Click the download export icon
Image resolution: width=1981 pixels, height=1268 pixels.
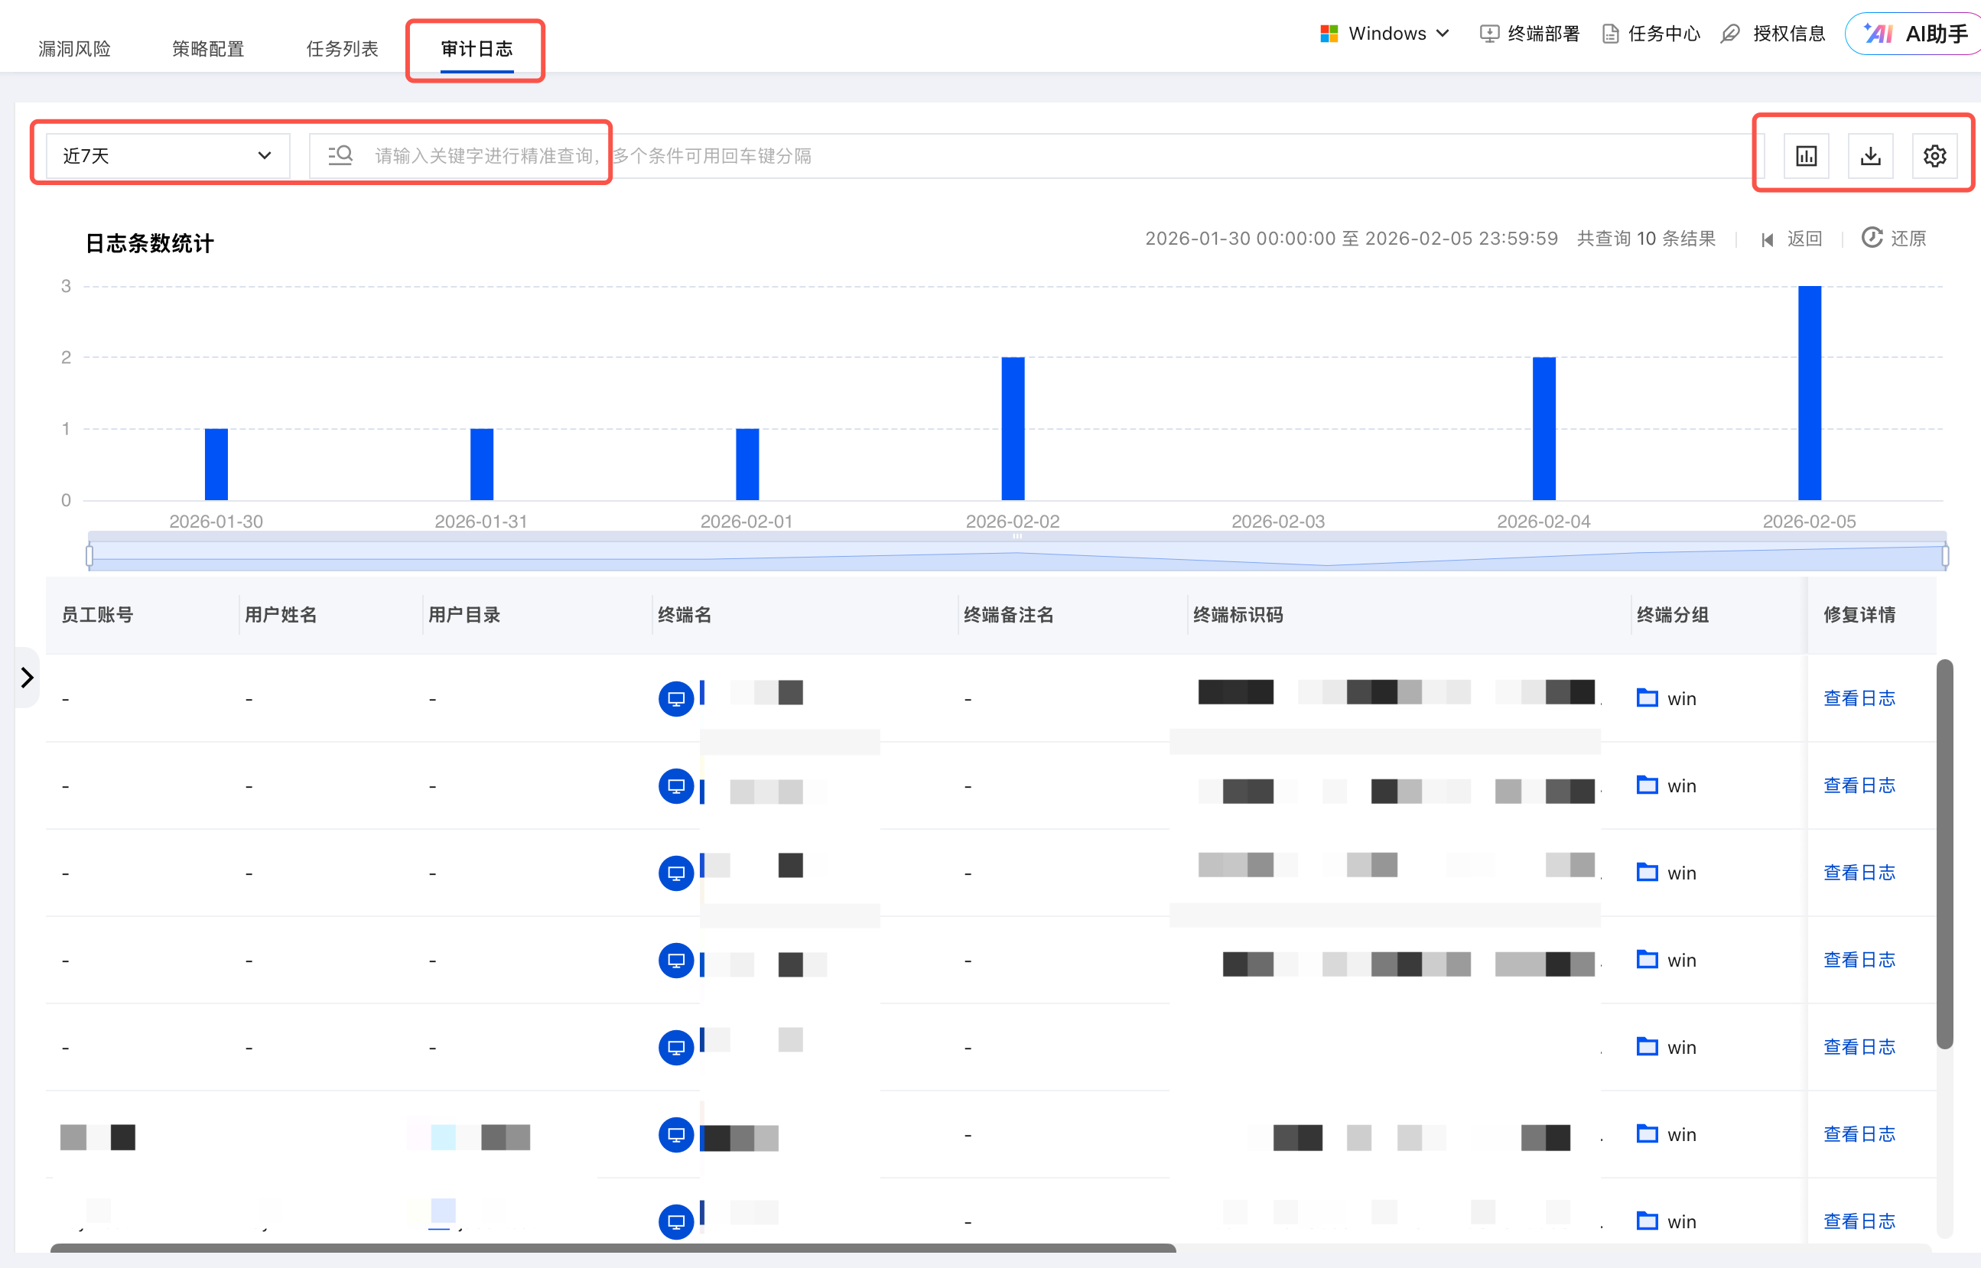pos(1870,155)
